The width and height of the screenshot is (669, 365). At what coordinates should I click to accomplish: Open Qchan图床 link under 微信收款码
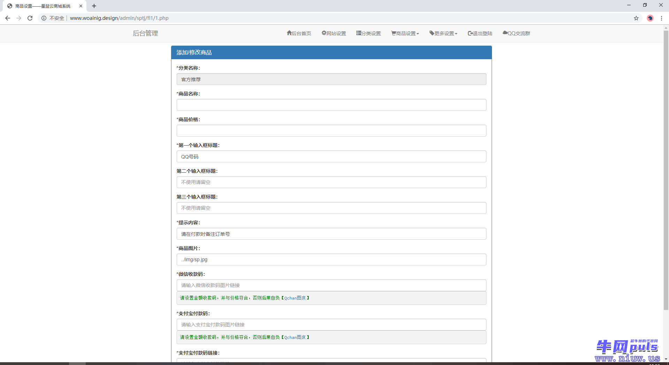(295, 298)
